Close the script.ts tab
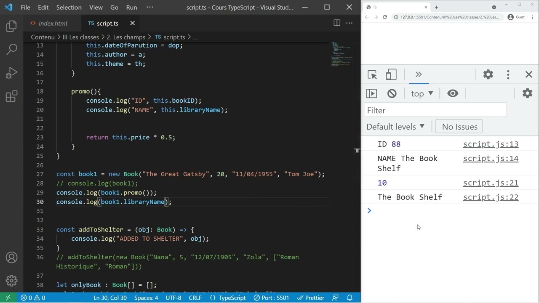This screenshot has height=303, width=539. 132,23
